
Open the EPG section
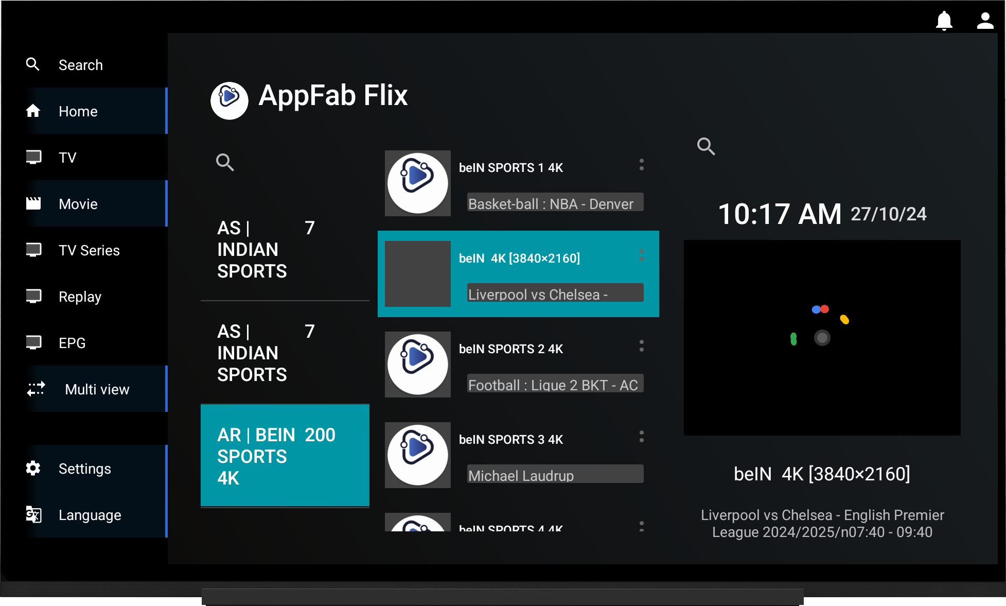click(97, 342)
